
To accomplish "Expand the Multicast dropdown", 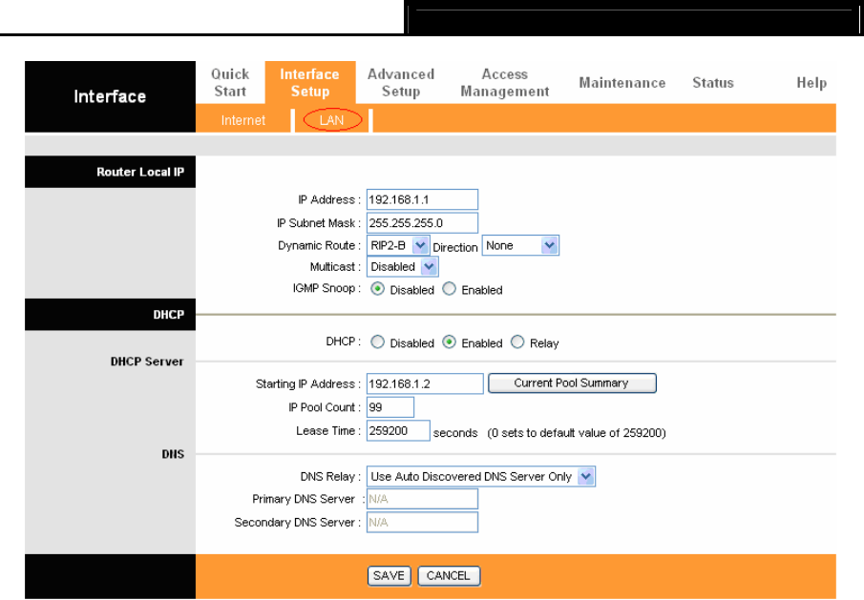I will [402, 267].
